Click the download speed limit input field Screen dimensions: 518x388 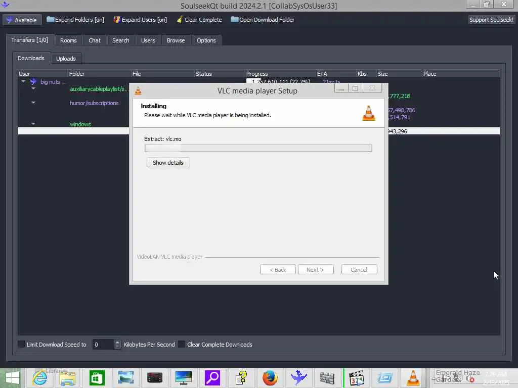click(103, 344)
